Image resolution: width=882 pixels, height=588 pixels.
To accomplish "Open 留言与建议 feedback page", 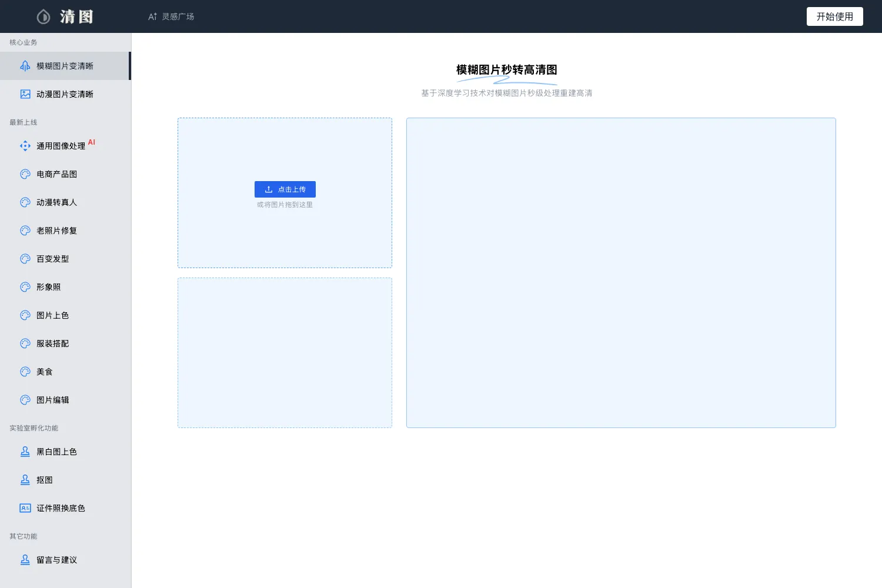I will point(65,560).
